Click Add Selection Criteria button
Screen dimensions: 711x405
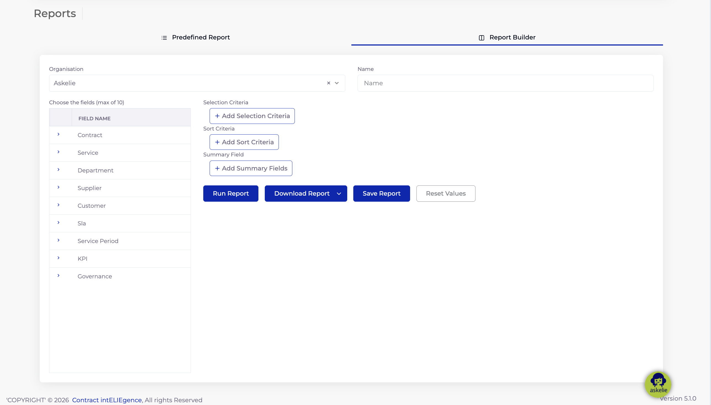tap(252, 116)
